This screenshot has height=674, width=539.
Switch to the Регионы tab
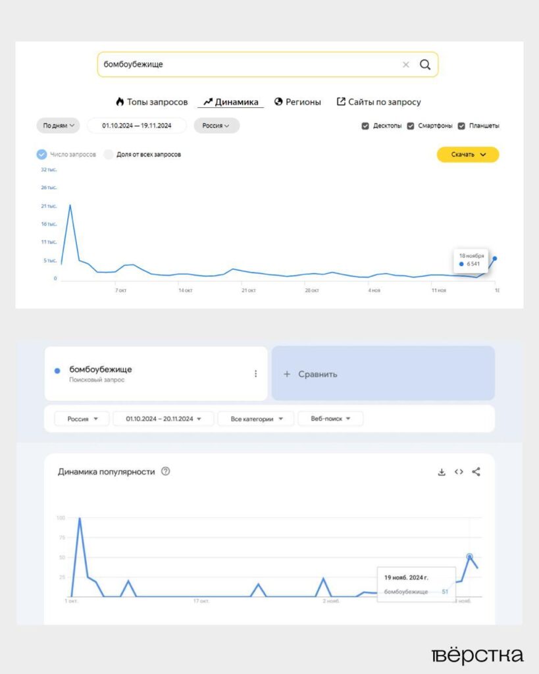coord(298,102)
